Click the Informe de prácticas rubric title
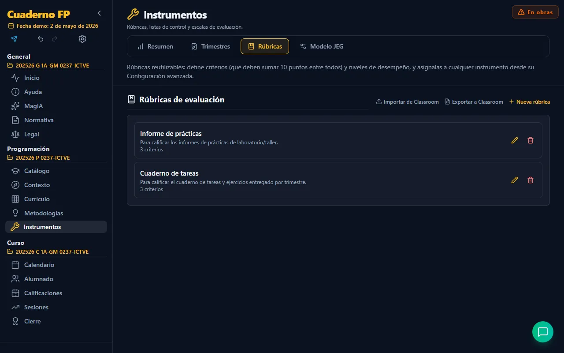This screenshot has height=353, width=564. tap(171, 134)
